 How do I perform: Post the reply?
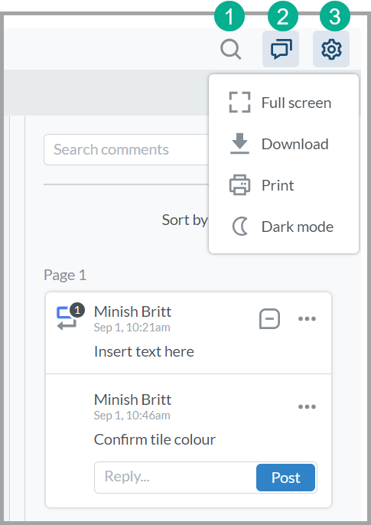coord(285,478)
